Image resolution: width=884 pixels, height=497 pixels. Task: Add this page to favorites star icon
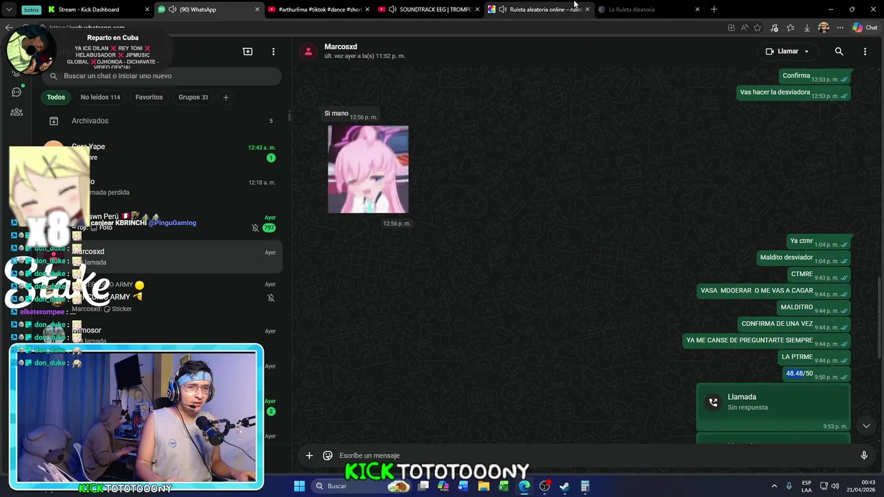pyautogui.click(x=758, y=28)
